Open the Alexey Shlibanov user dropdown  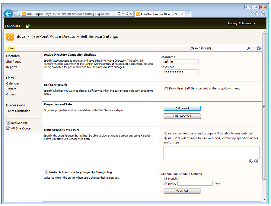(241, 23)
